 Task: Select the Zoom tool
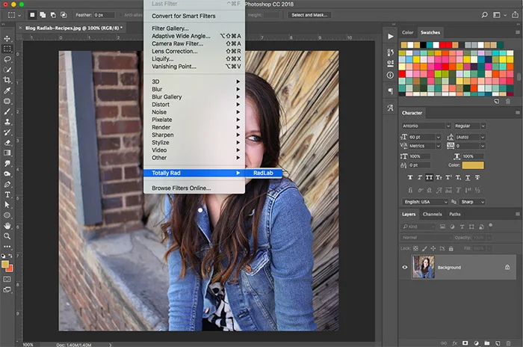(x=7, y=236)
